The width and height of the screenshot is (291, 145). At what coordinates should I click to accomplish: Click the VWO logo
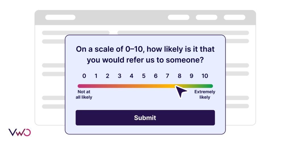pyautogui.click(x=19, y=132)
